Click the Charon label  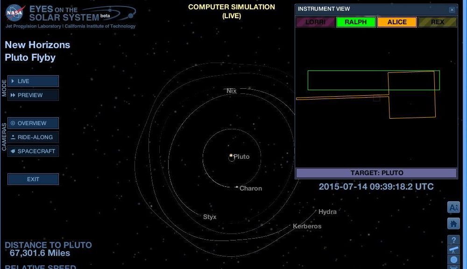coord(251,188)
